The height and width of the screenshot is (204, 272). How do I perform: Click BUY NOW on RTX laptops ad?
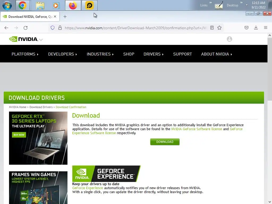click(x=19, y=135)
